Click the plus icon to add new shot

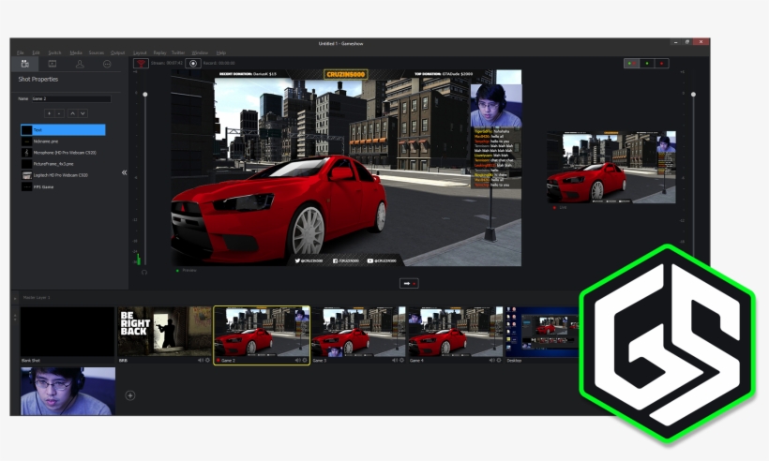[130, 395]
